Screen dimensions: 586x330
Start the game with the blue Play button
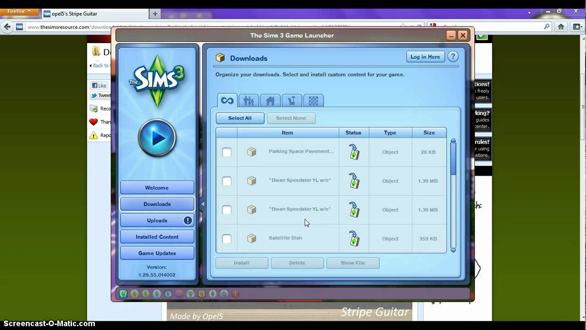(157, 137)
